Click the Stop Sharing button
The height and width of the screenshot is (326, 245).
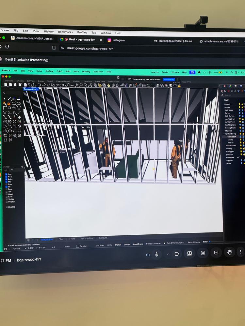coord(169,79)
